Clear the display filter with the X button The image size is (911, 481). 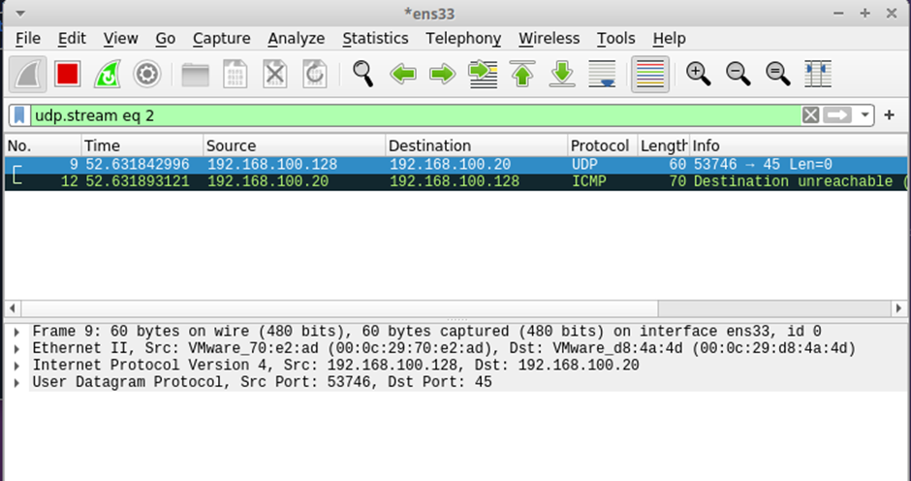point(810,115)
